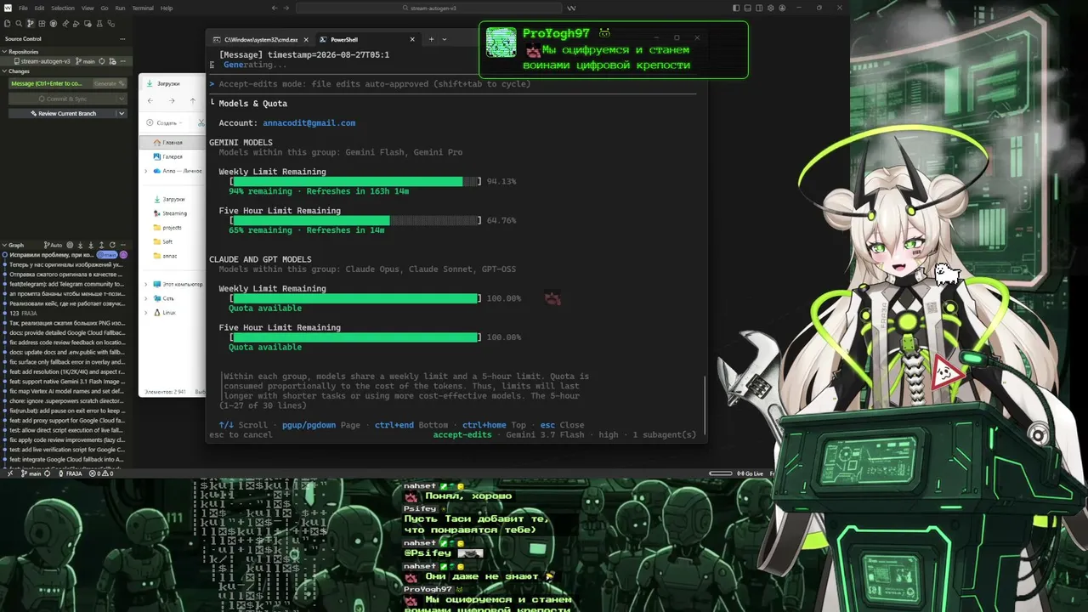Screen dimensions: 1088x612
Task: Focus the commit message input field
Action: tap(49, 83)
